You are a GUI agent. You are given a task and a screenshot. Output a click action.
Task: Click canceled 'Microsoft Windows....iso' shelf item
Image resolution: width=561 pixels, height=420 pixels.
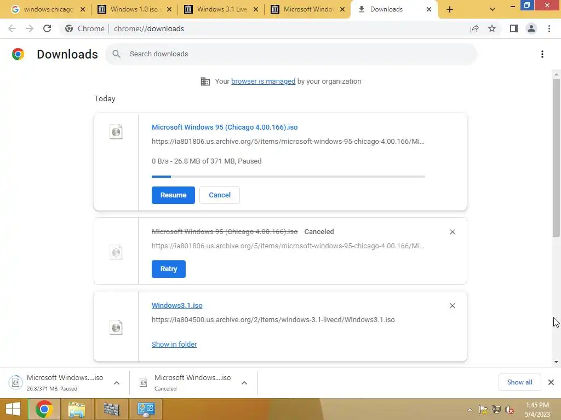pos(186,382)
